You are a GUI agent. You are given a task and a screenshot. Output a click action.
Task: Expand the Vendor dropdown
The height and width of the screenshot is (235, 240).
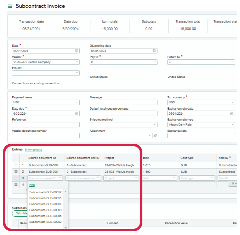[77, 62]
